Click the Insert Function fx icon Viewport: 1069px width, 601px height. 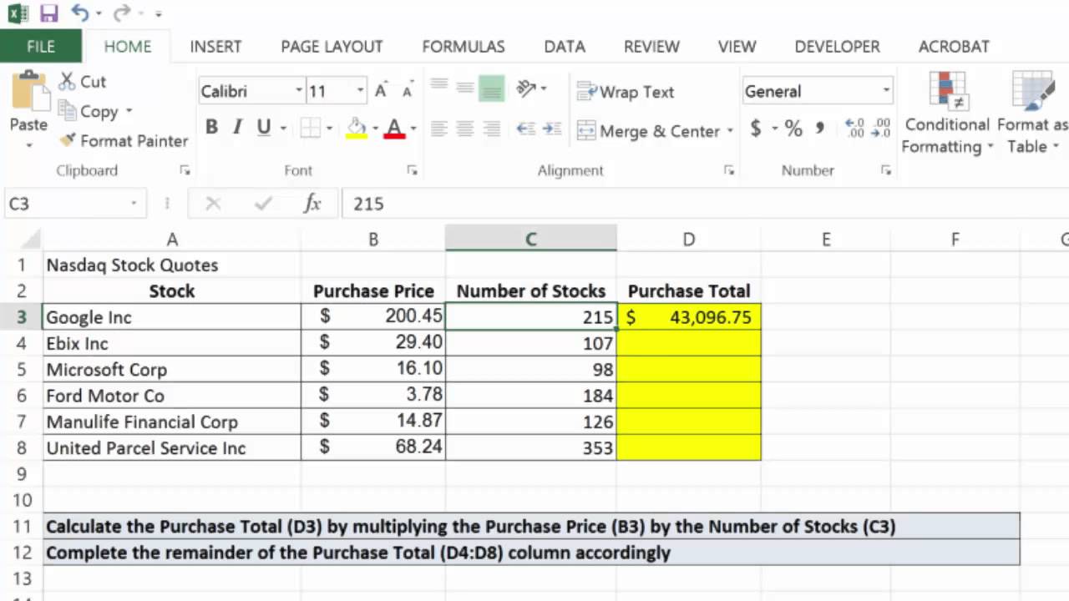pos(312,204)
